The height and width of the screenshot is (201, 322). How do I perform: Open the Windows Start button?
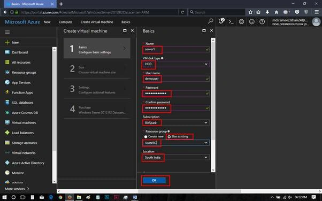(4, 197)
